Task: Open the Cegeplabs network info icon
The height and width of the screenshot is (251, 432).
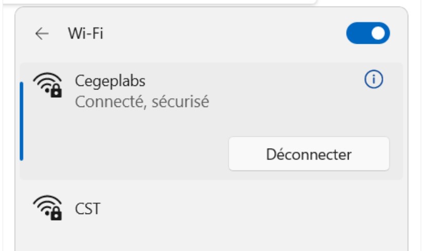Action: (x=374, y=79)
